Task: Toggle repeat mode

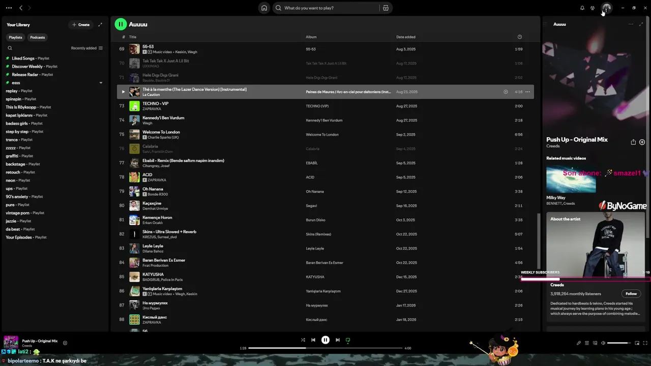Action: [x=348, y=340]
